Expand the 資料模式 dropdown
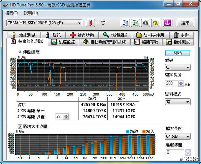 tap(178, 101)
